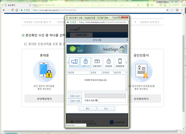This screenshot has height=134, width=186.
Task: Open the 인증서찾기 certificate search icon
Action: point(97,63)
